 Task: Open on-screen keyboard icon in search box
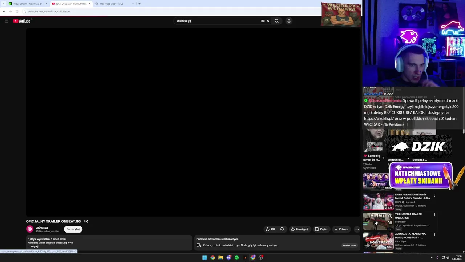click(263, 21)
